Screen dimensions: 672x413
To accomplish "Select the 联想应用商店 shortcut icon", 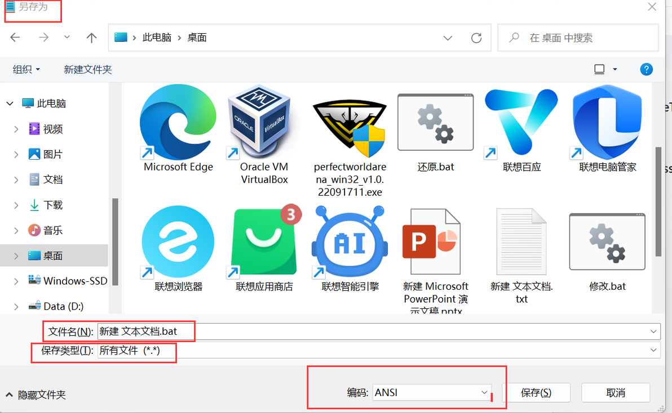I will pos(264,241).
